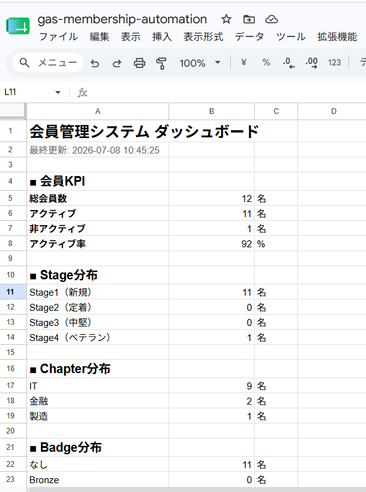Select the Stage4（ベテラン） cell
366x492 pixels.
[98, 337]
